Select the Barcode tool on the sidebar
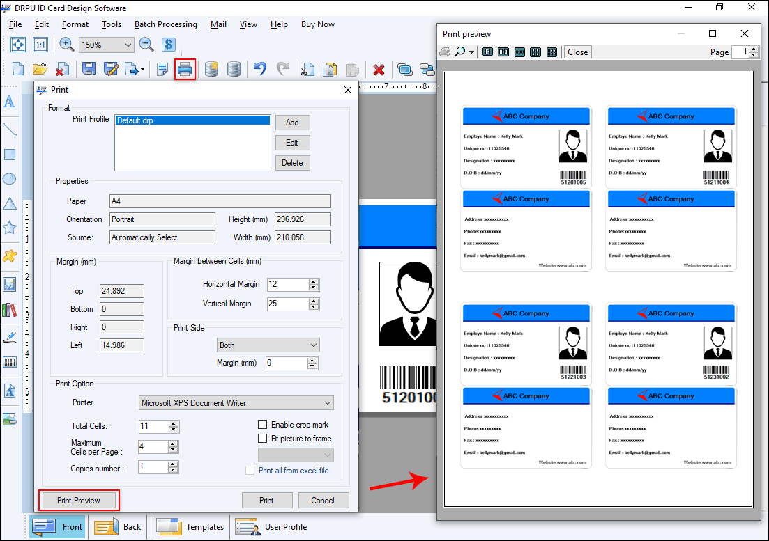 point(10,361)
